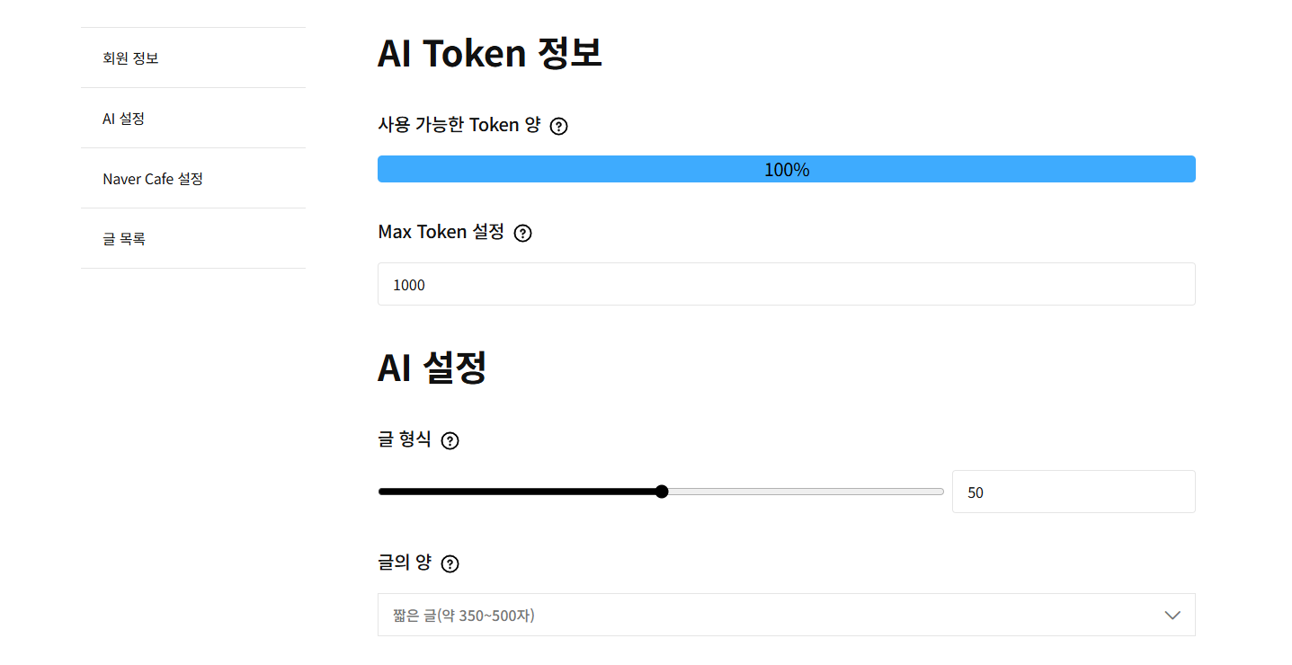Click question mark icon beside 글의 양
The width and height of the screenshot is (1292, 665).
[x=450, y=564]
